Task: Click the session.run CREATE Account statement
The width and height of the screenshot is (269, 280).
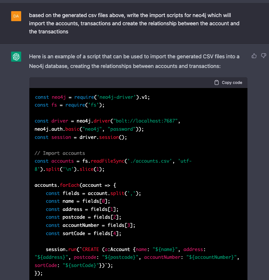Action: click(137, 257)
